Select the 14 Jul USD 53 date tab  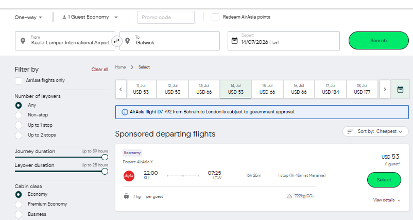[236, 89]
